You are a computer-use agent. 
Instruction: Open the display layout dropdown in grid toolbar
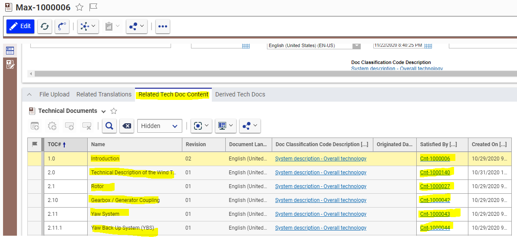[226, 126]
